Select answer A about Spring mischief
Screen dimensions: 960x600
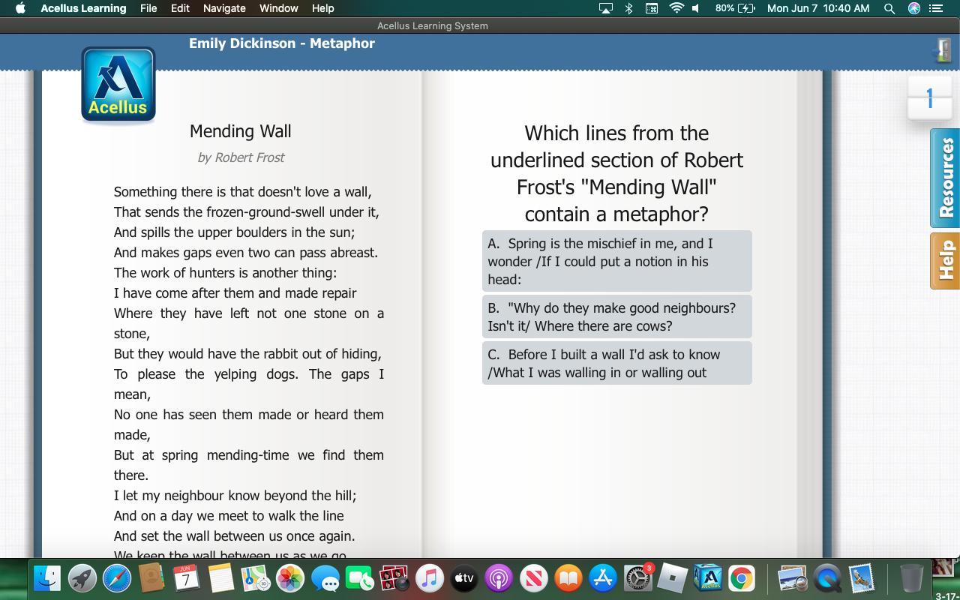click(x=617, y=261)
